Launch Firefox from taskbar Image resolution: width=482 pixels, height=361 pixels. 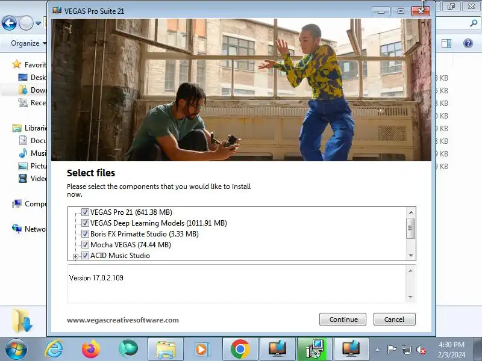(91, 350)
